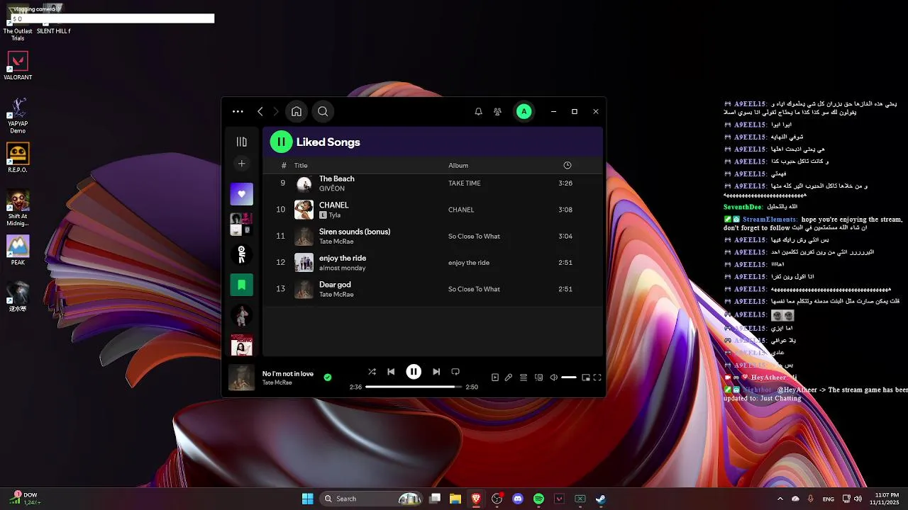Create new playlist with plus icon
Viewport: 908px width, 510px height.
tap(241, 164)
